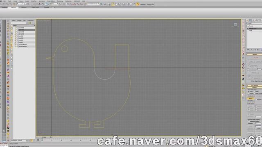Toggle the Spinner Snap icon
Image resolution: width=262 pixels, height=147 pixels.
[x=81, y=4]
